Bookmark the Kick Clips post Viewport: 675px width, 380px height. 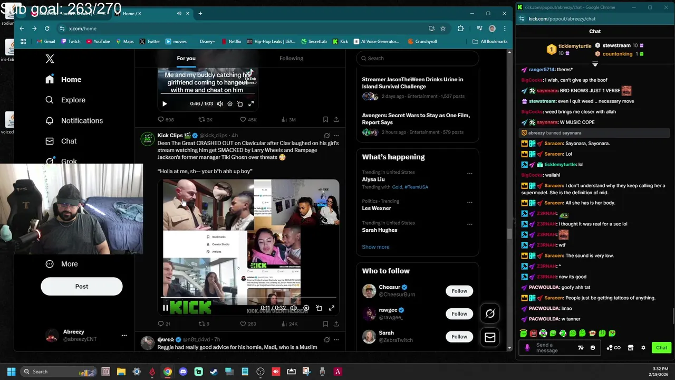pyautogui.click(x=325, y=324)
